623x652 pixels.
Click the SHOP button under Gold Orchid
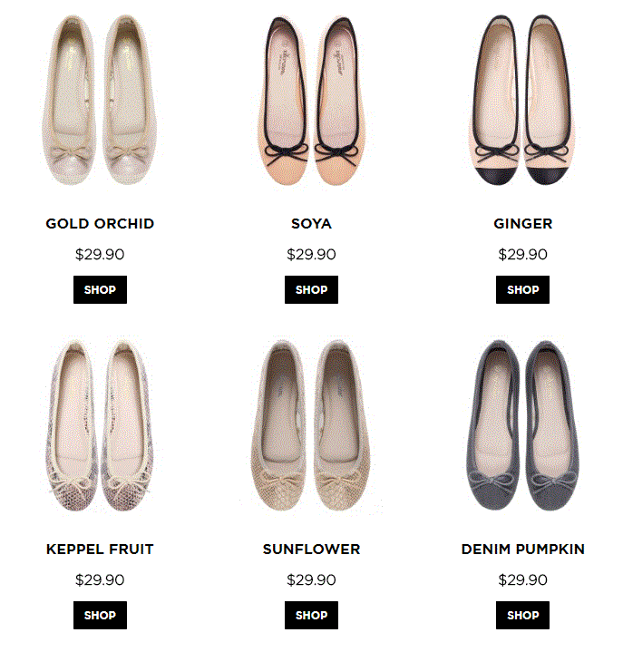click(101, 289)
